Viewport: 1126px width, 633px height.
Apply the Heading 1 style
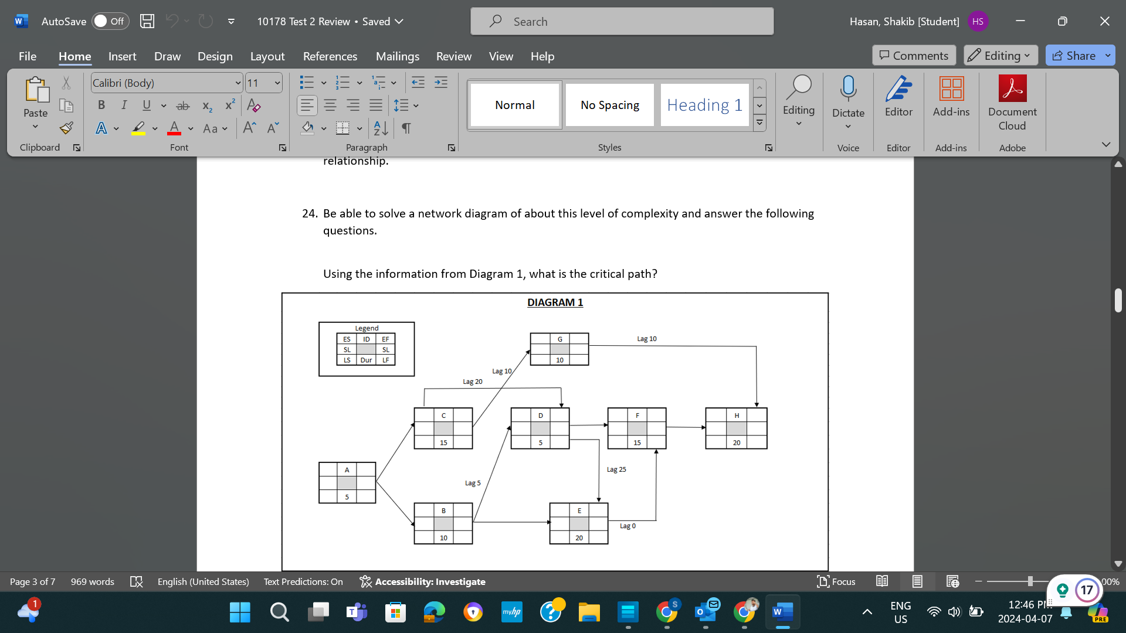click(704, 105)
